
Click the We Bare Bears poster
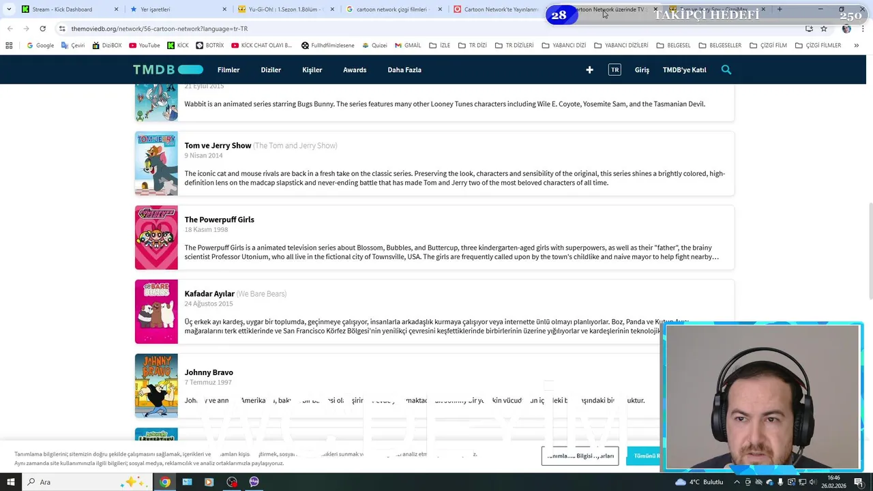[156, 312]
